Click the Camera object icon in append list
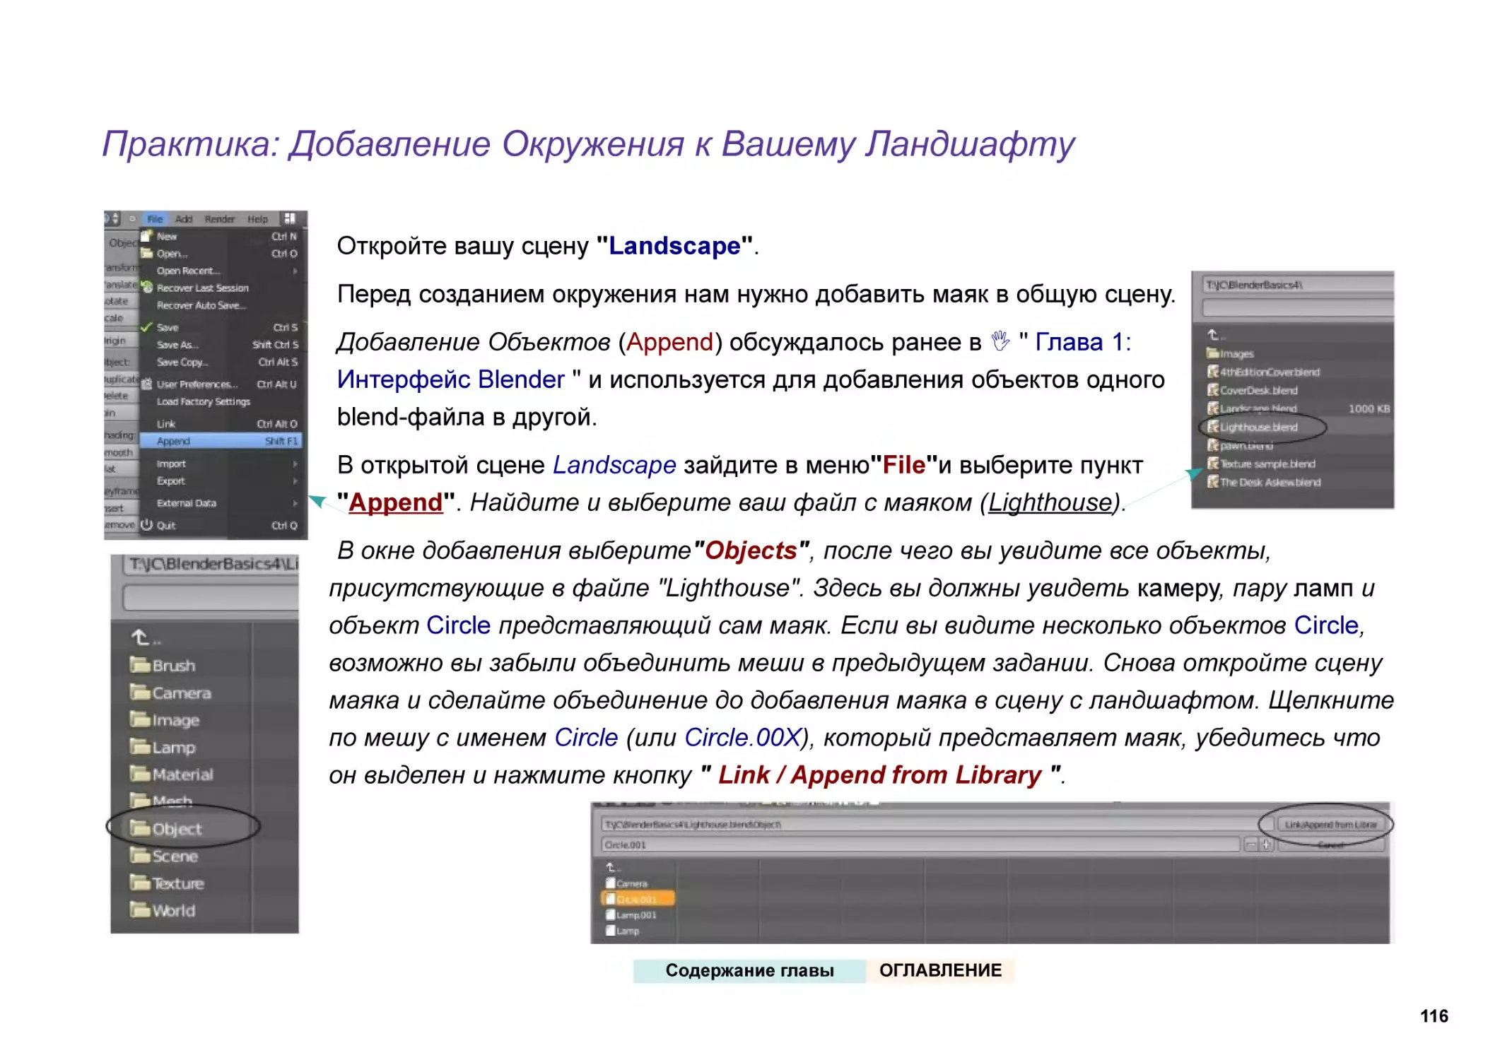This screenshot has height=1060, width=1500. click(611, 883)
